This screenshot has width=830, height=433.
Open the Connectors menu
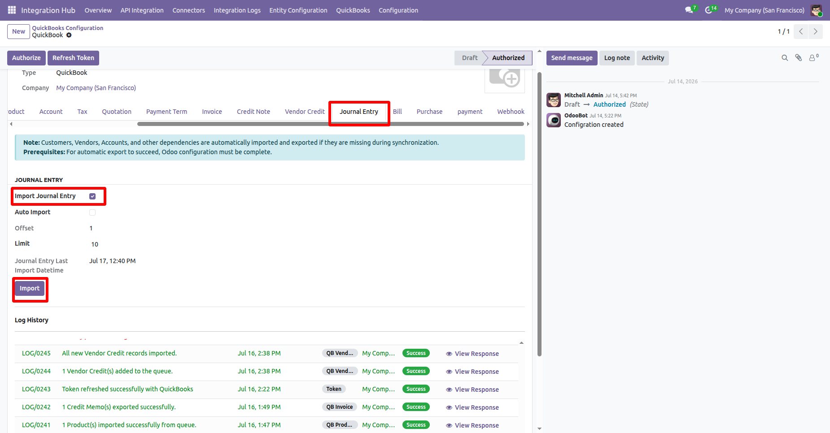coord(188,10)
